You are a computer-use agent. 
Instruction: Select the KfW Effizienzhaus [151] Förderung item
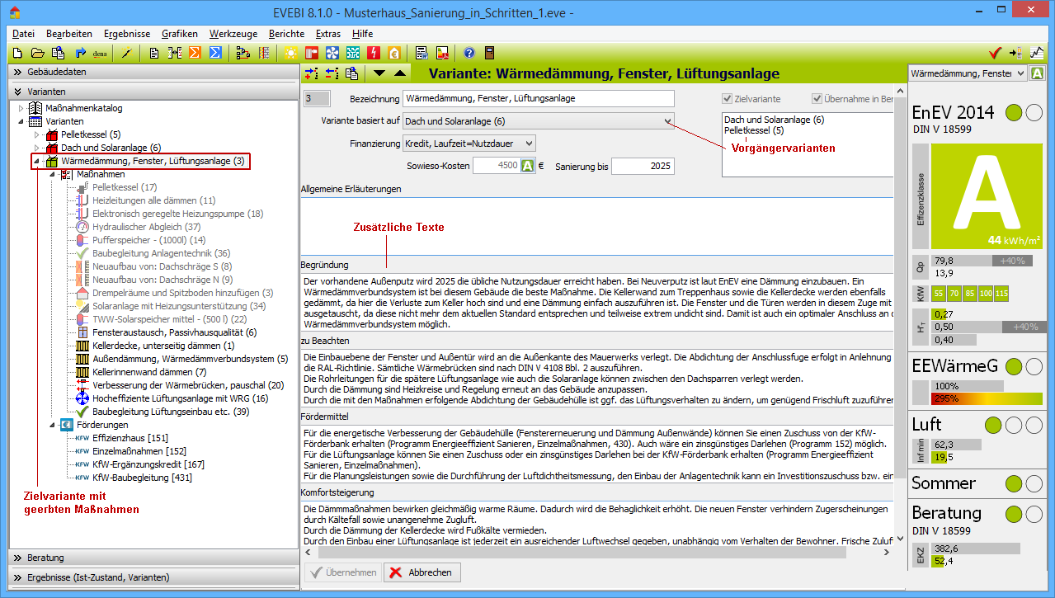pyautogui.click(x=130, y=438)
